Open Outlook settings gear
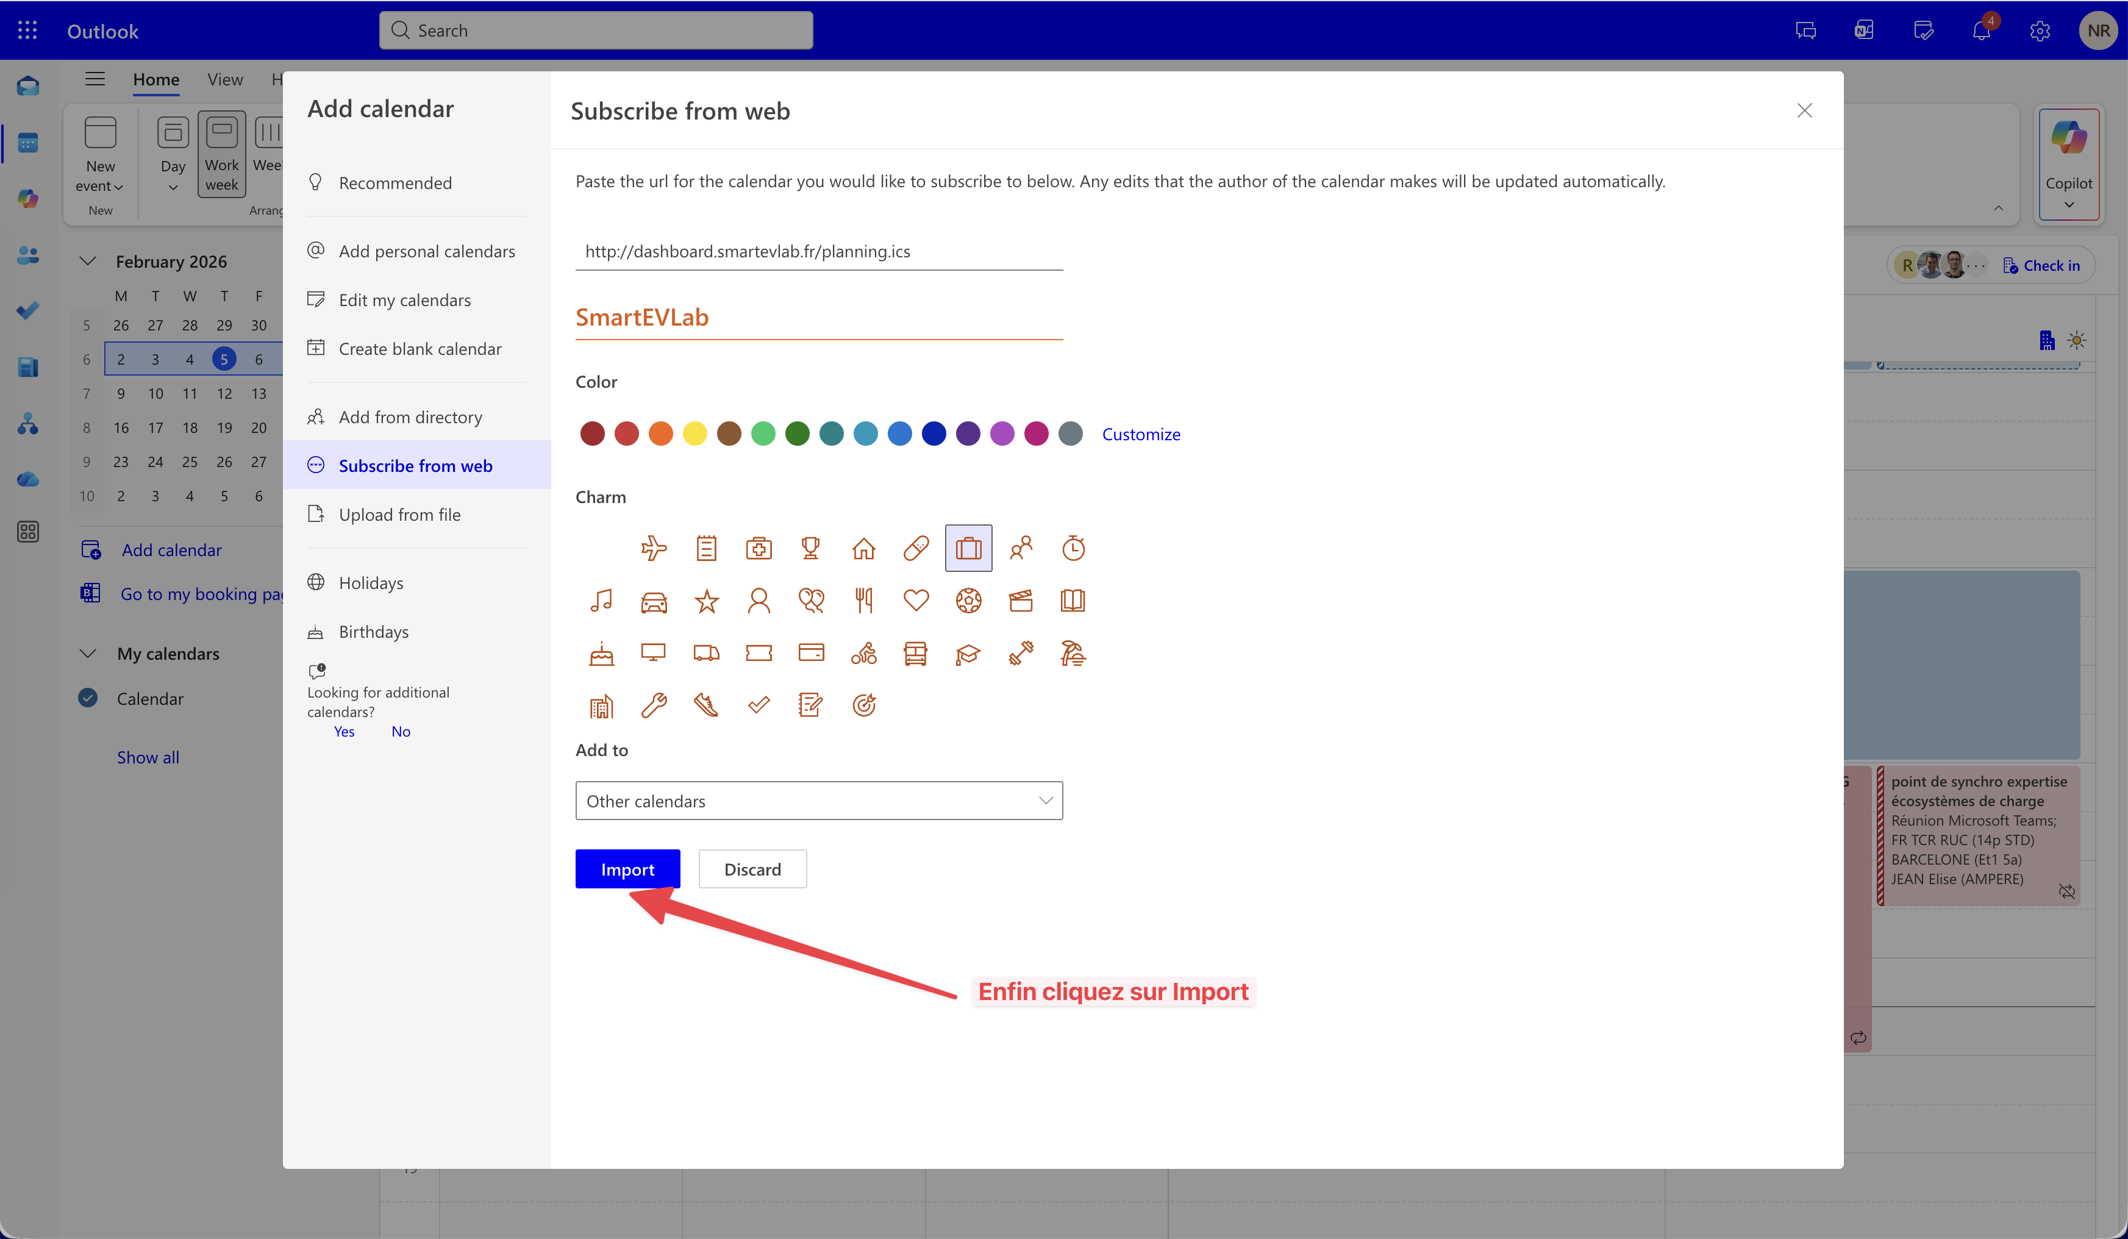This screenshot has width=2128, height=1239. click(x=2040, y=31)
